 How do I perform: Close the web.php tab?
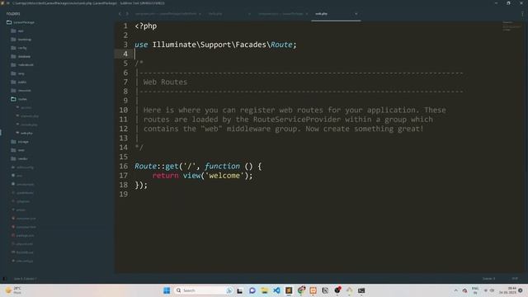[356, 14]
